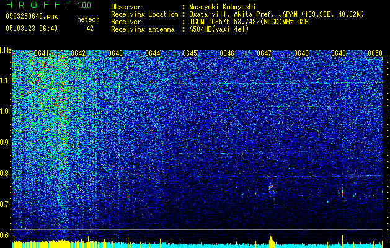This screenshot has height=248, width=390.
Task: Click the observer name Masayuki Kobayashi
Action: tap(223, 7)
